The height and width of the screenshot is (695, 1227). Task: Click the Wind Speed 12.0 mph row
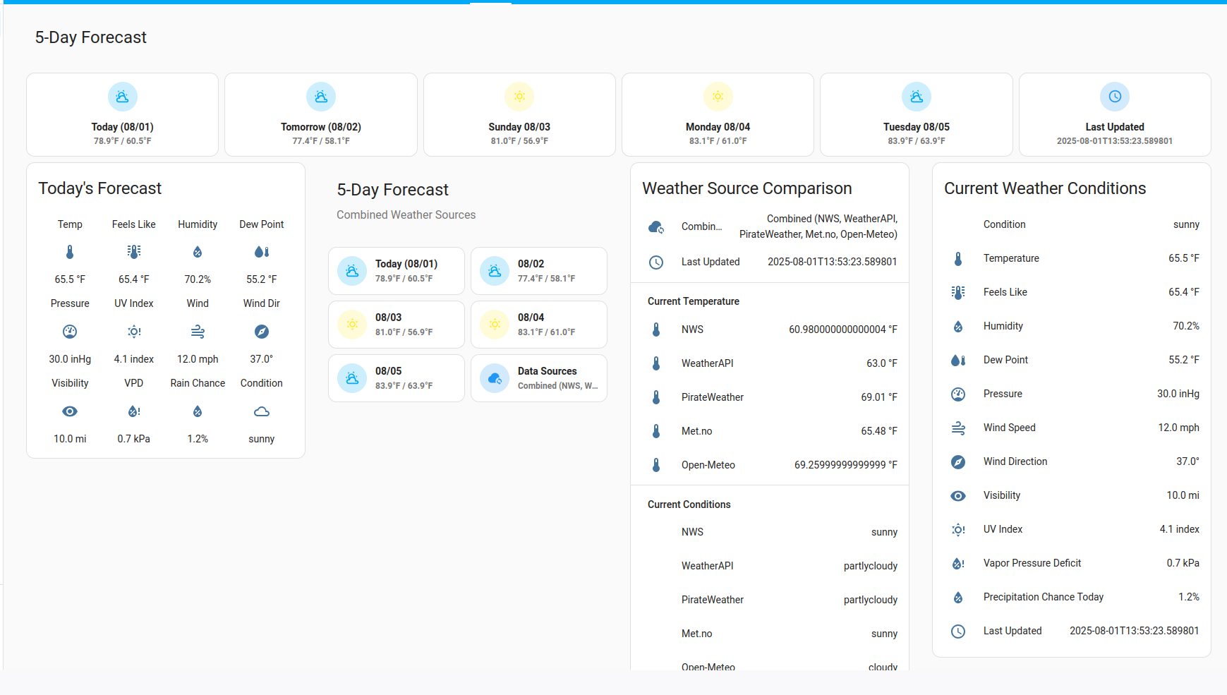point(1072,428)
